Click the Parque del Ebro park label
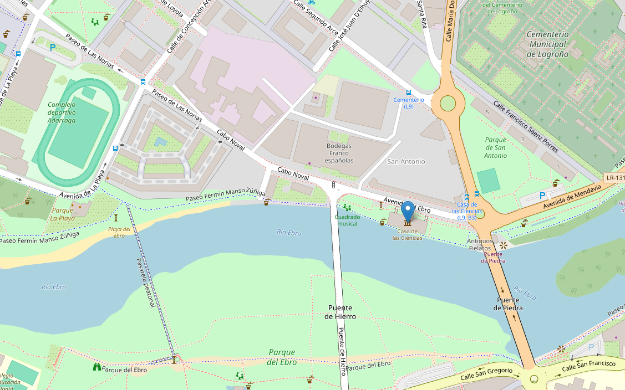 [282, 357]
